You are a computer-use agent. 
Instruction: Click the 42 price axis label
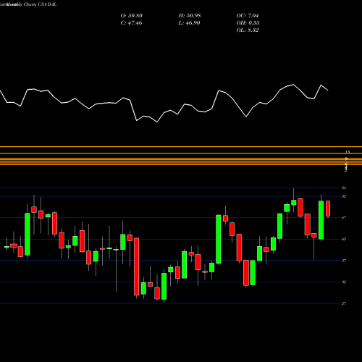pyautogui.click(x=344, y=239)
